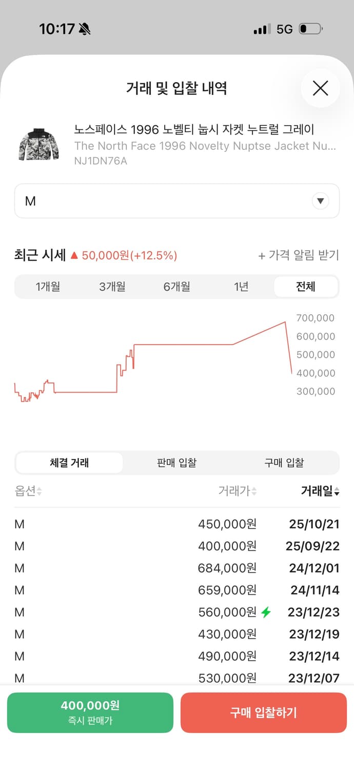The height and width of the screenshot is (770, 354).
Task: Select the 1년 chart period
Action: tap(242, 287)
